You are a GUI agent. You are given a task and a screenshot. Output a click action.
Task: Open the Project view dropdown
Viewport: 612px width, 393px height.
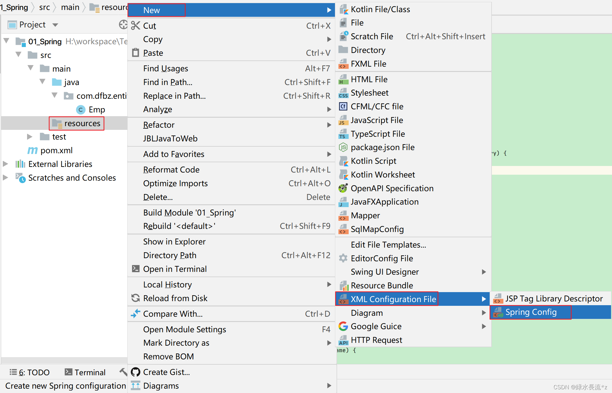tap(55, 25)
